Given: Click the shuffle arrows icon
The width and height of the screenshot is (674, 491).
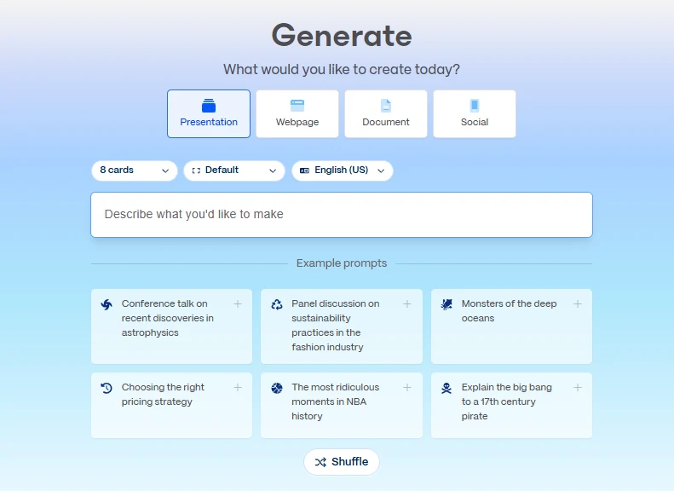Looking at the screenshot, I should [320, 462].
